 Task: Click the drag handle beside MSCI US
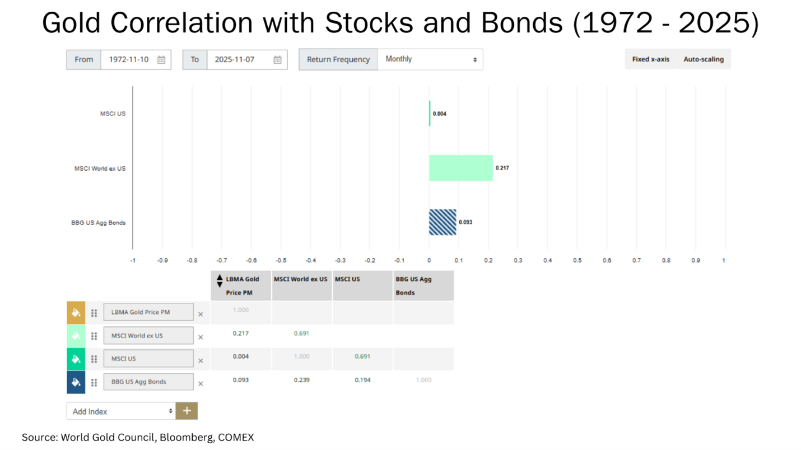94,359
